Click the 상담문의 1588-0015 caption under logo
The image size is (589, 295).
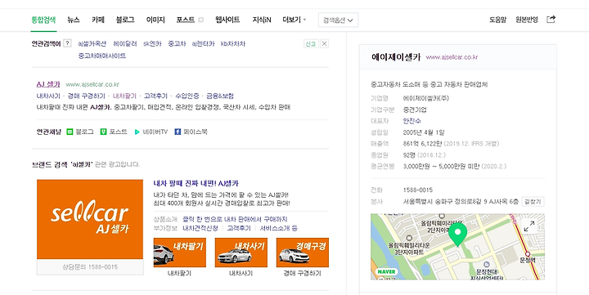point(90,267)
